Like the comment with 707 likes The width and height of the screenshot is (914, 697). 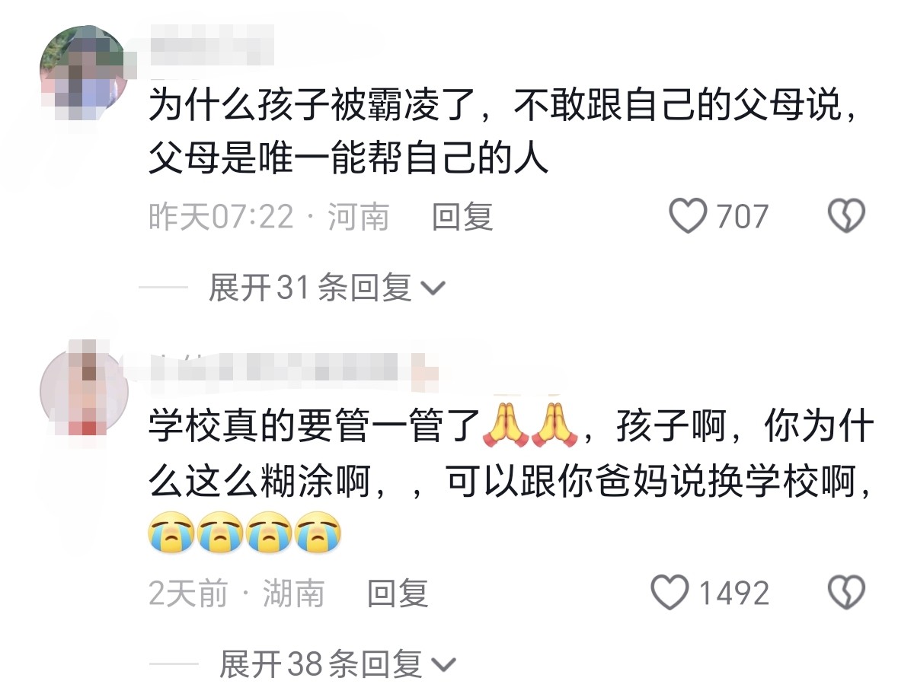tap(688, 217)
